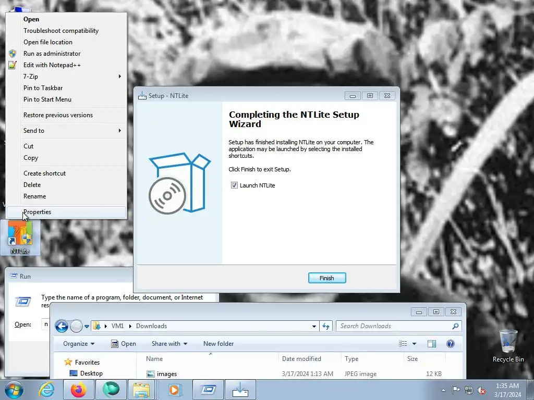Toggle the preview pane in Explorer

431,344
